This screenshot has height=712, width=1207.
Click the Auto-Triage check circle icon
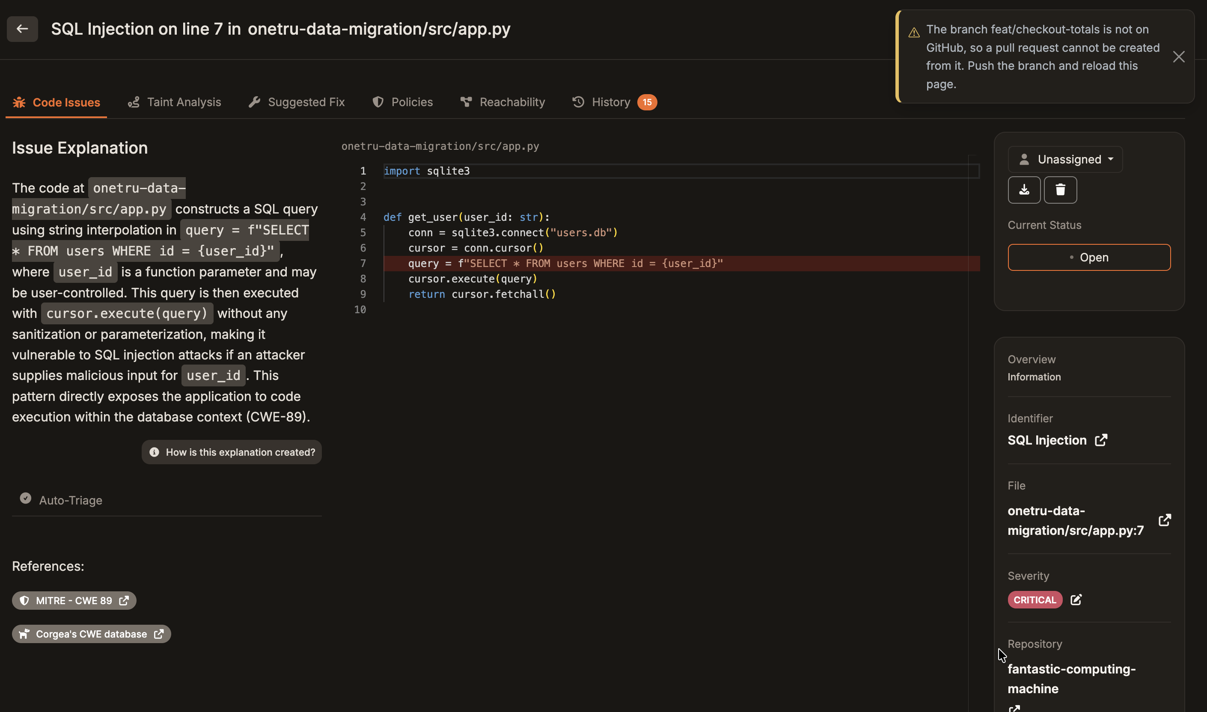tap(25, 498)
